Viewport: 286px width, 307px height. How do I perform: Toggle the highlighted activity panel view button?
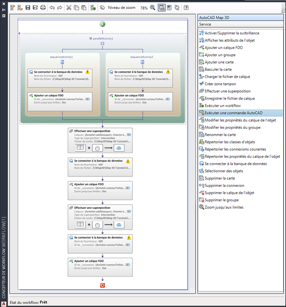(162, 7)
